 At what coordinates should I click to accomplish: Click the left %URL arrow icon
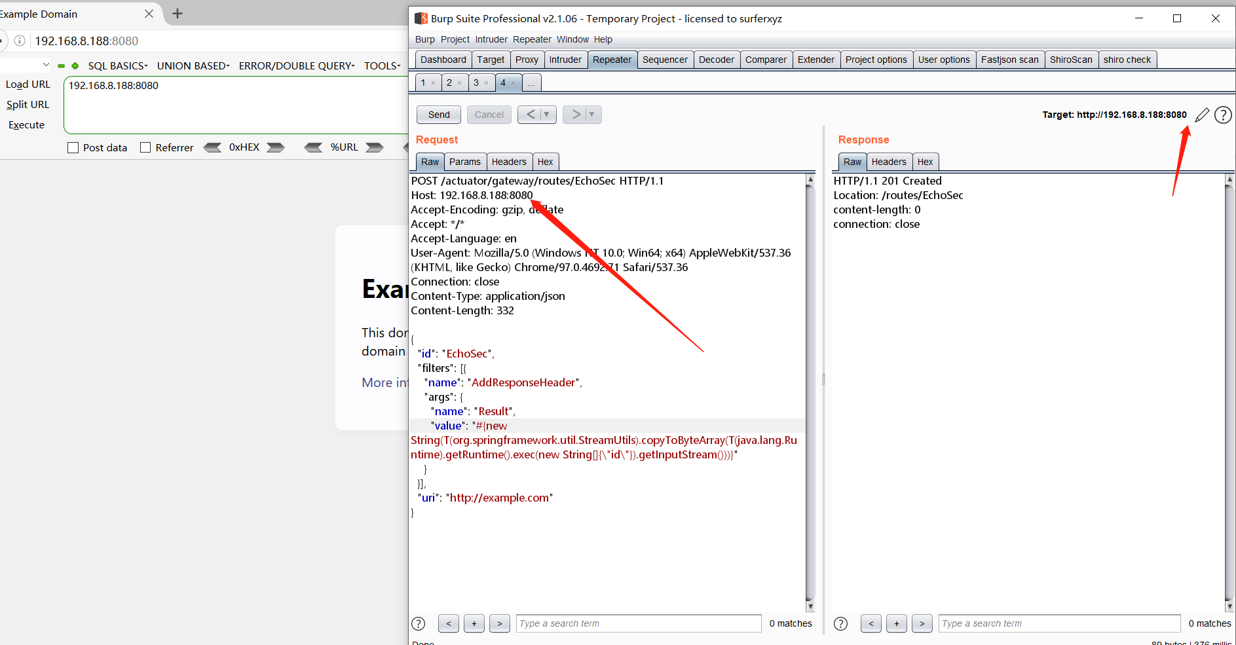tap(314, 147)
